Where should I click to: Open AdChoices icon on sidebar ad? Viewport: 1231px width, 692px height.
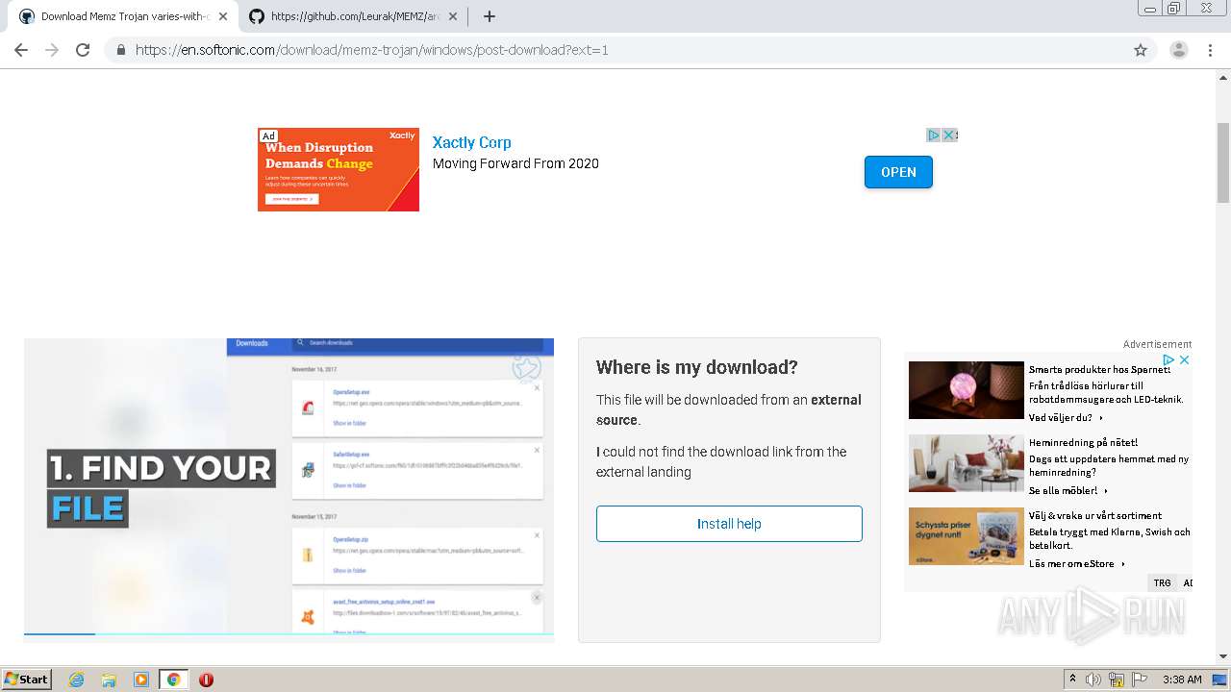point(1168,360)
